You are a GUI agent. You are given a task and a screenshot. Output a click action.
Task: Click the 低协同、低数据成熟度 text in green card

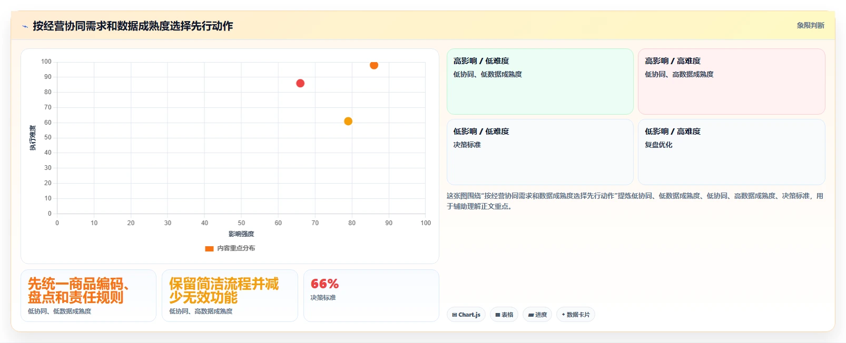click(x=488, y=74)
